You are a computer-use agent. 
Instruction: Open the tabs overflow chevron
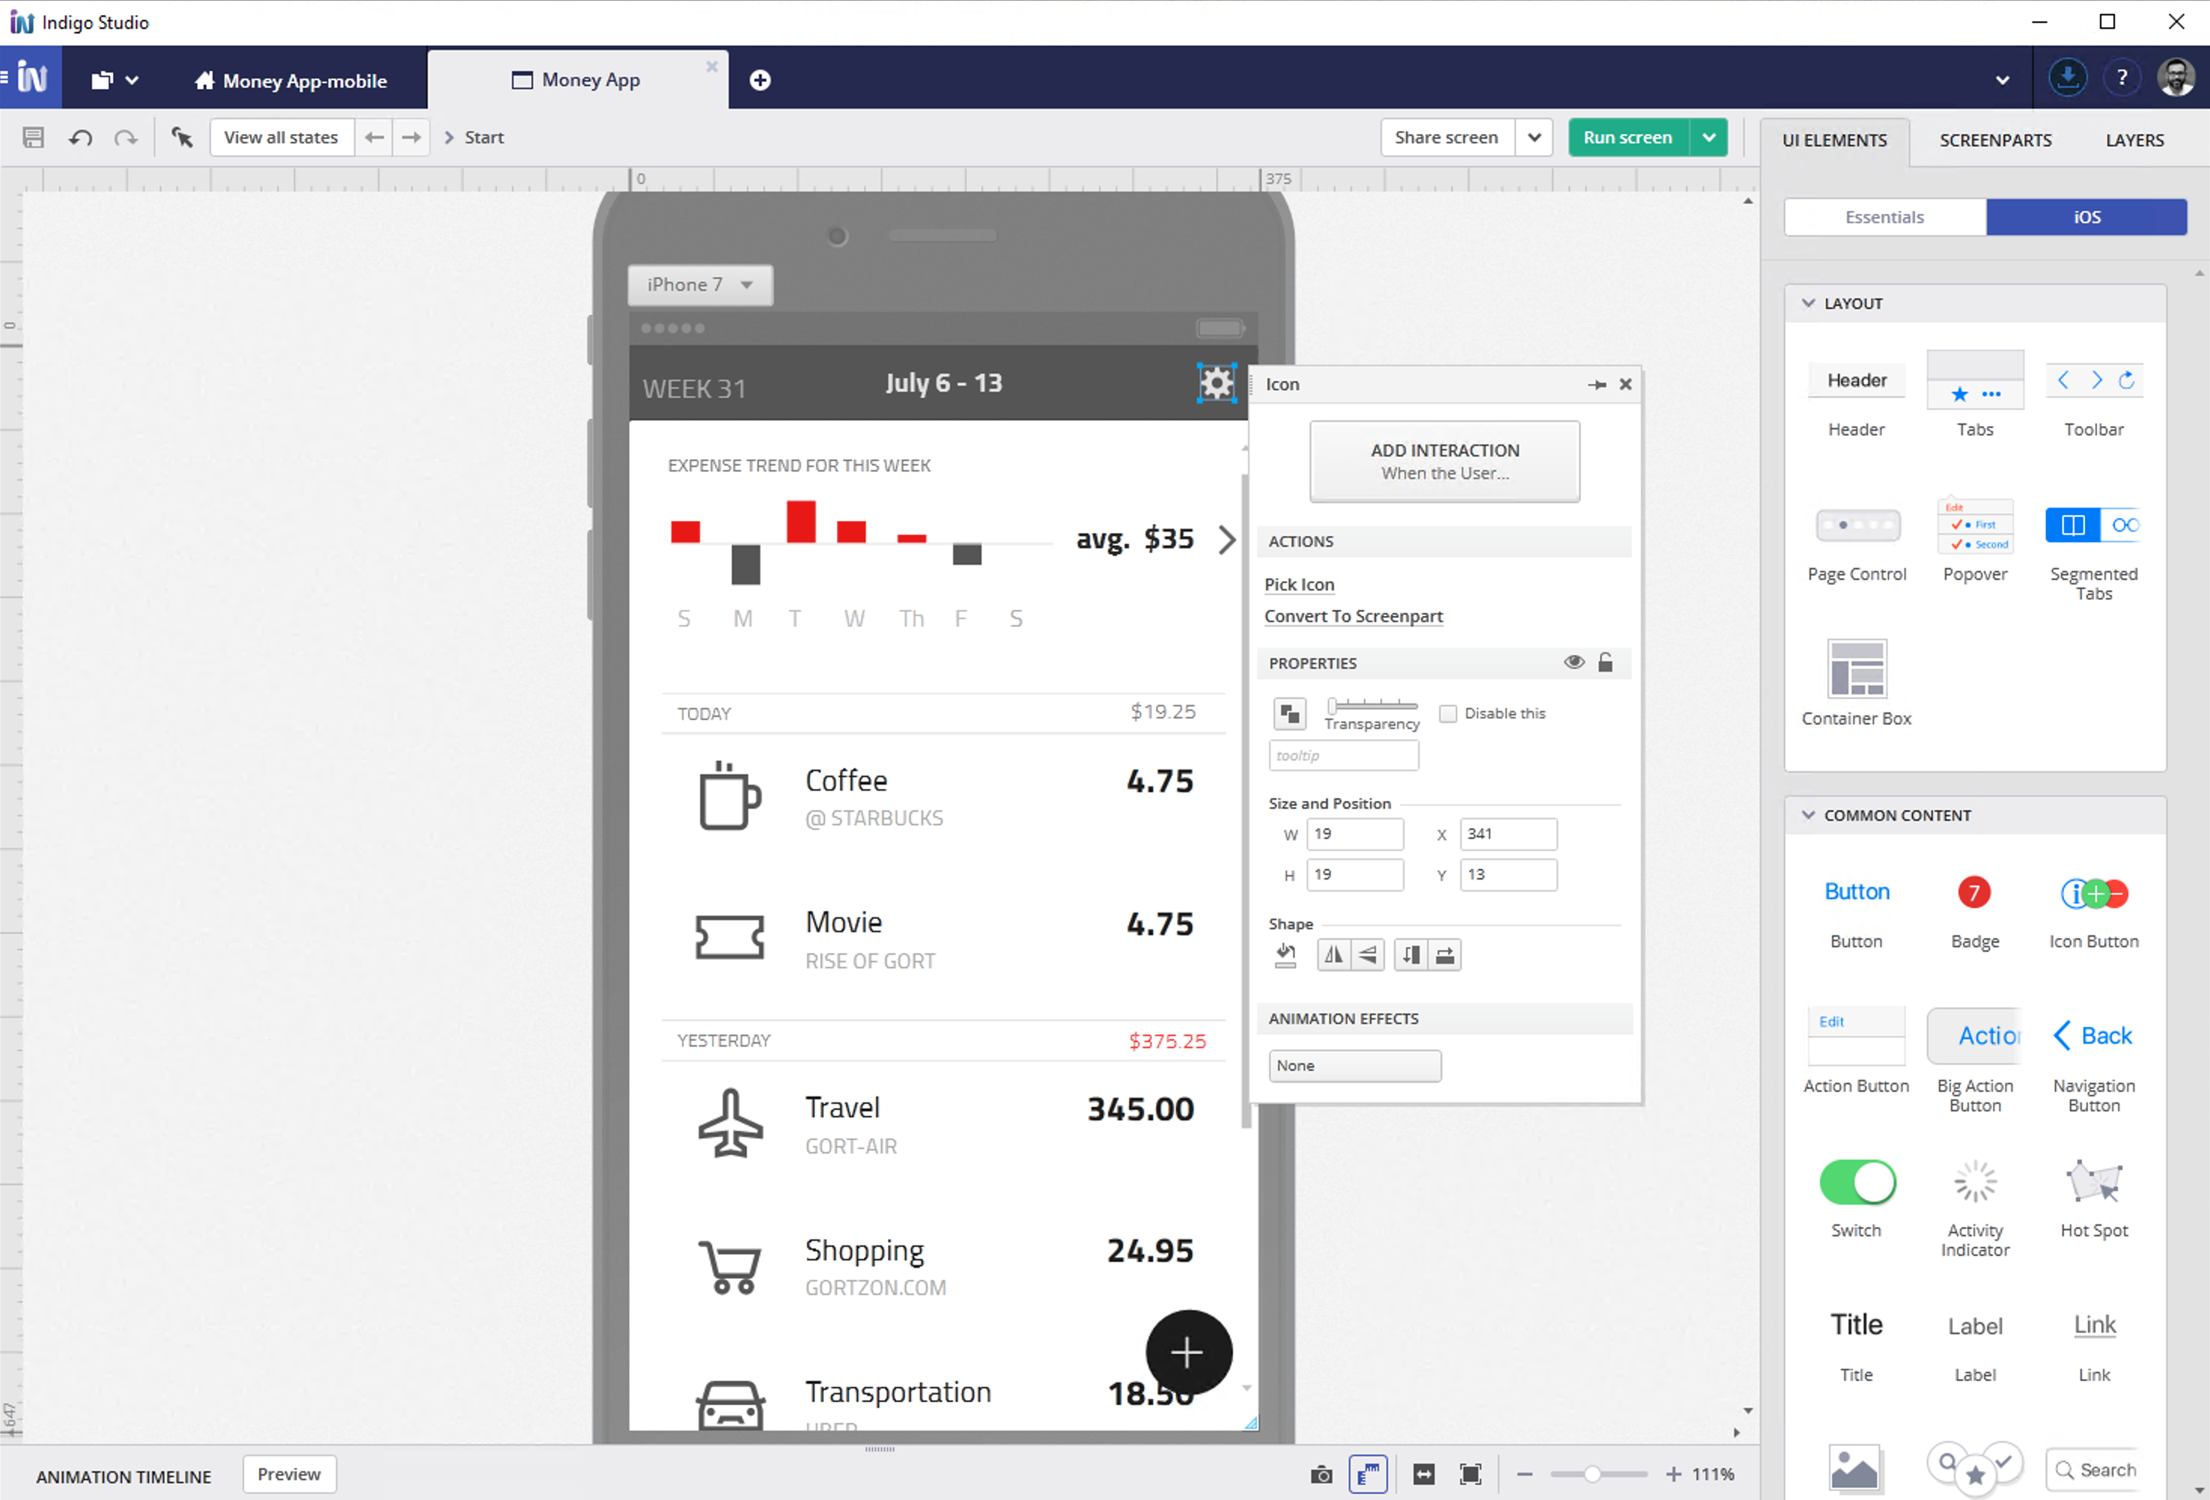pyautogui.click(x=2001, y=81)
